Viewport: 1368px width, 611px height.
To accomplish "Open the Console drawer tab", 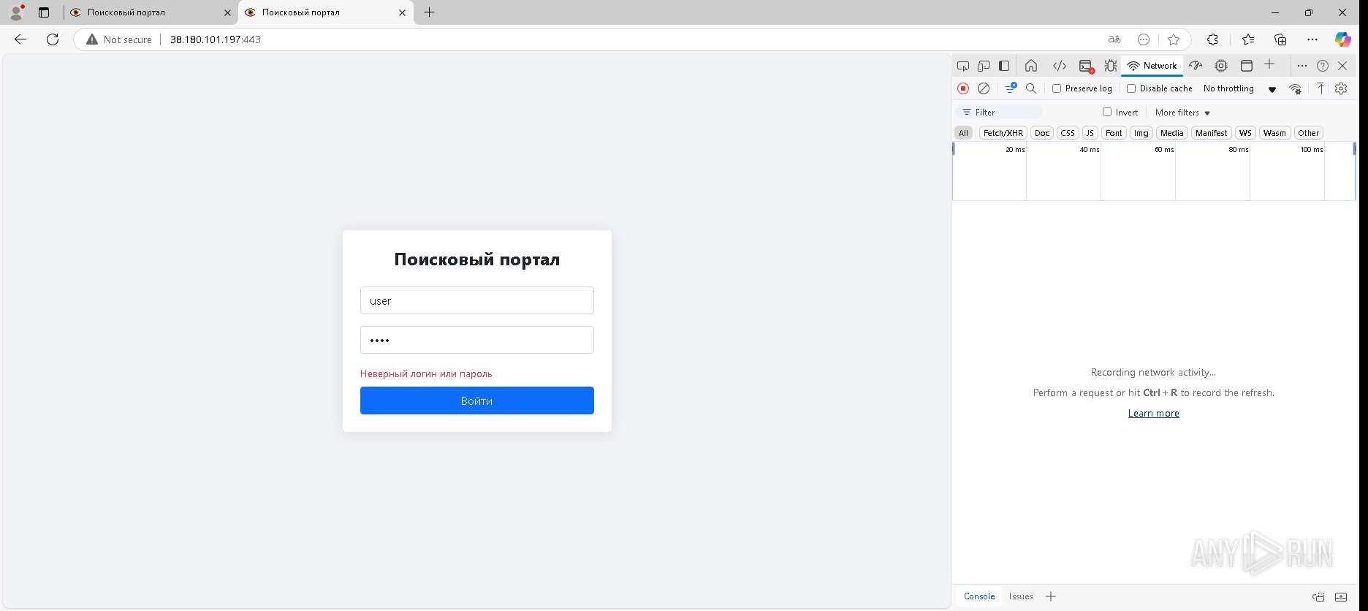I will tap(979, 596).
